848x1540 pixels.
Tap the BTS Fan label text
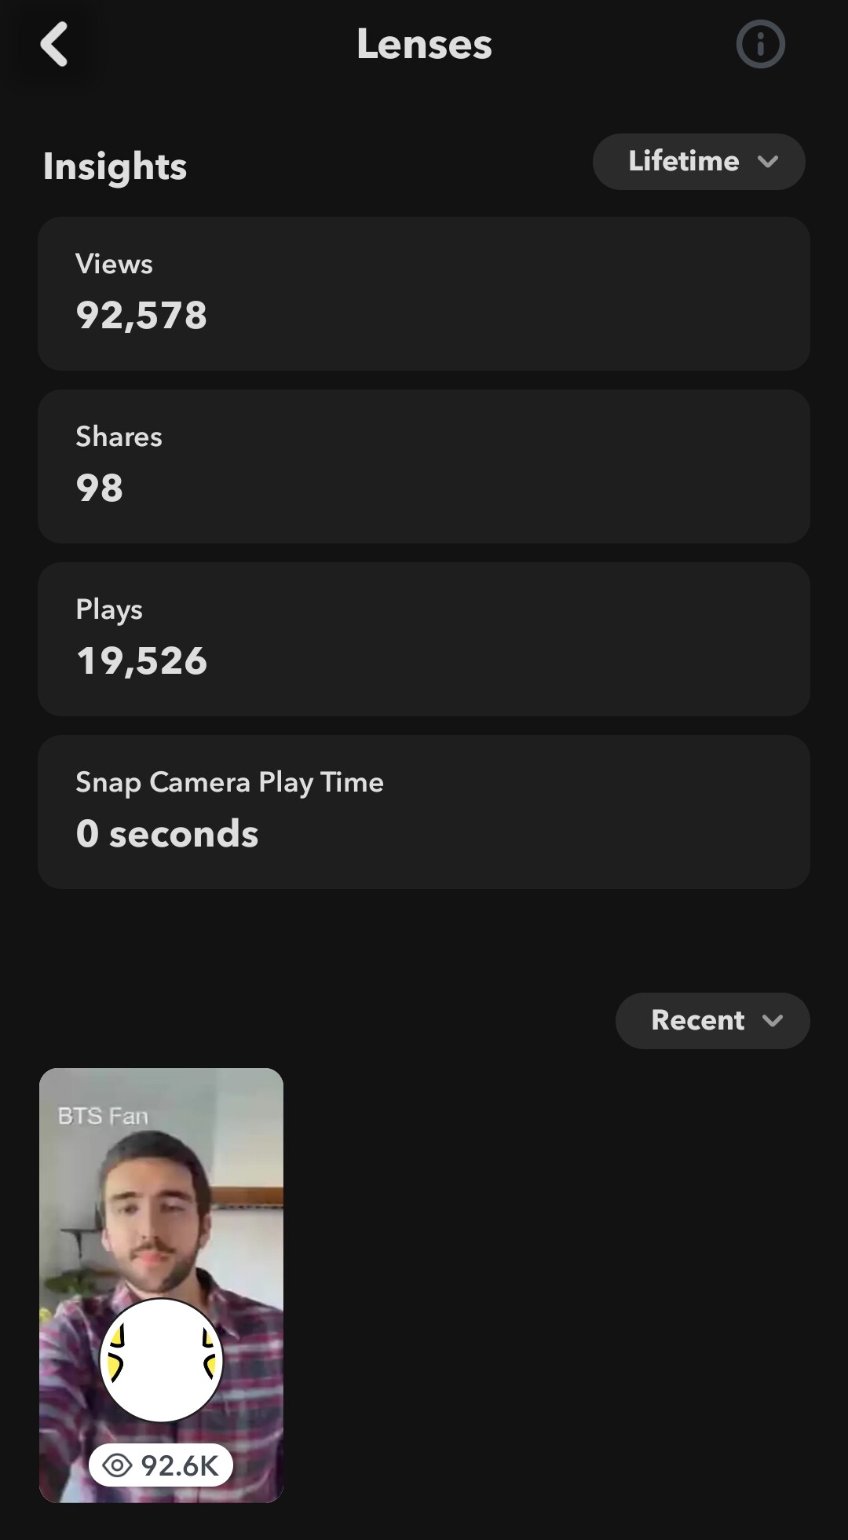(103, 1116)
